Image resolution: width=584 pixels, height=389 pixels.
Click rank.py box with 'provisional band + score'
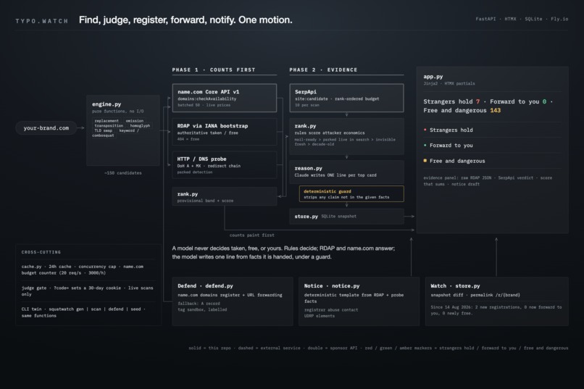224,196
